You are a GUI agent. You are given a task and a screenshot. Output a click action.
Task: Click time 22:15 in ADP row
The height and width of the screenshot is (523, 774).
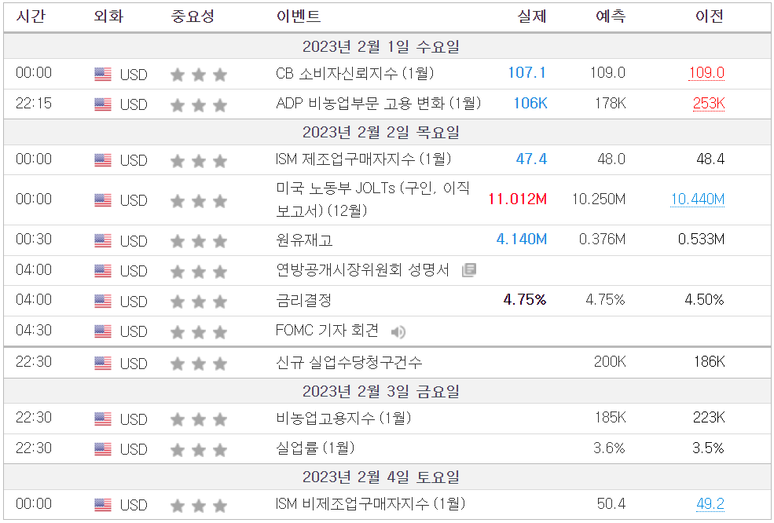(x=34, y=103)
